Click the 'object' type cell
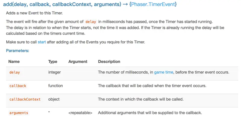Viewport: 241px width, 125px height. coord(54,99)
